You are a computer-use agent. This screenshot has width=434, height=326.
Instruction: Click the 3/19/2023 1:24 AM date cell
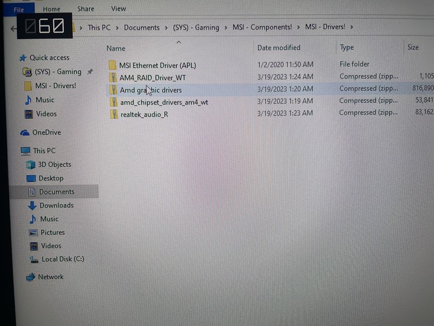tap(285, 77)
